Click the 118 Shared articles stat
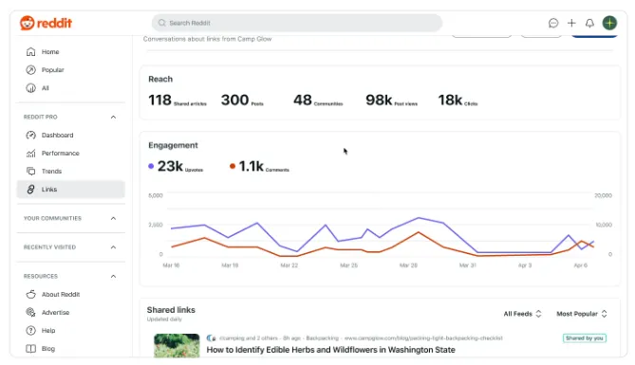Image resolution: width=635 pixels, height=365 pixels. (177, 100)
